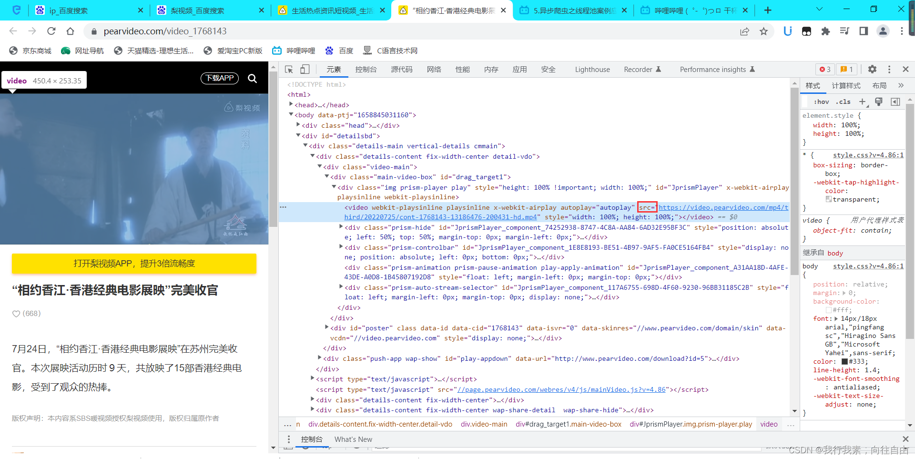This screenshot has width=915, height=459.
Task: Open the mainVideo.js script link
Action: pyautogui.click(x=561, y=389)
